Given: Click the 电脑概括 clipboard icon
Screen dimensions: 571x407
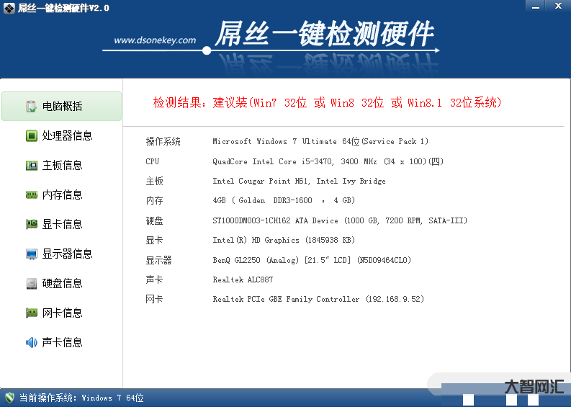Looking at the screenshot, I should [32, 107].
